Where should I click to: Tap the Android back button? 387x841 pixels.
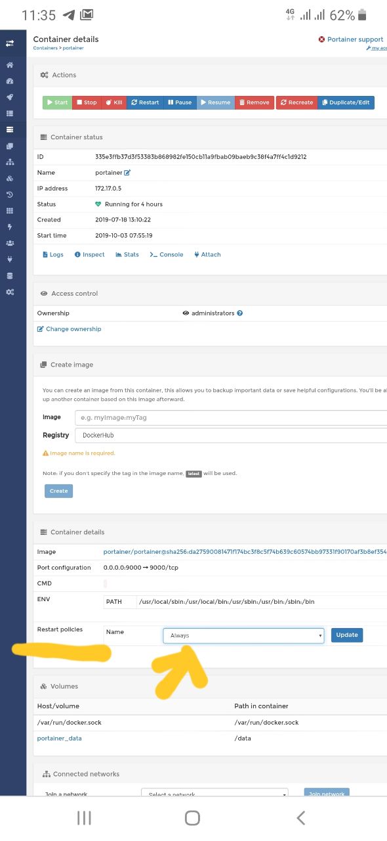pyautogui.click(x=301, y=817)
